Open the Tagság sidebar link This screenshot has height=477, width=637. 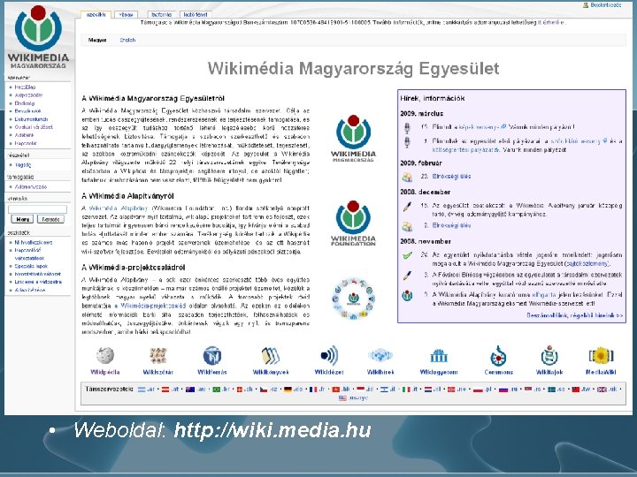[x=23, y=165]
